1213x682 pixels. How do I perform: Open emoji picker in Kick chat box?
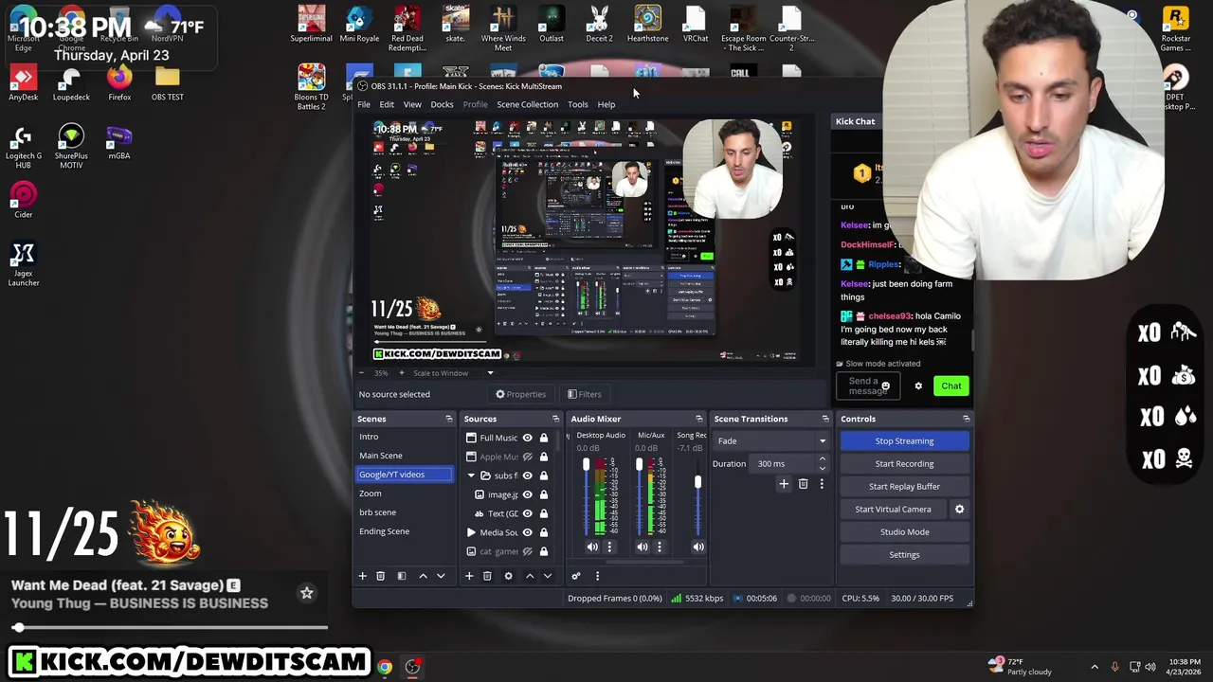pos(886,386)
